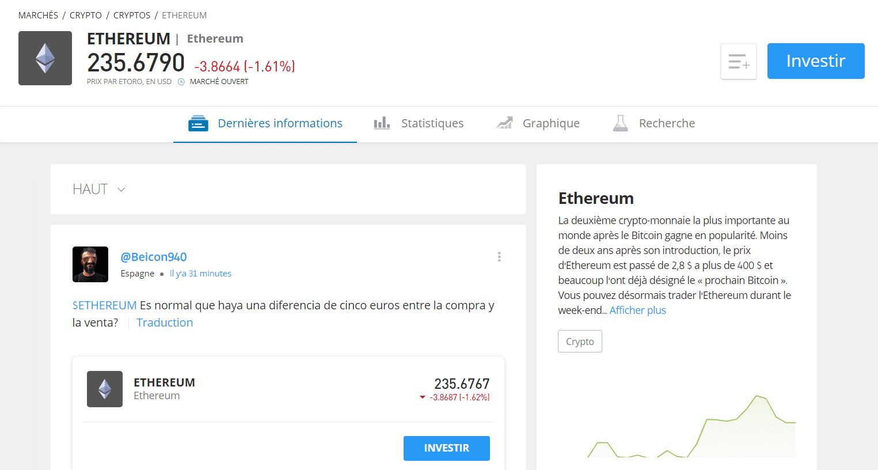The image size is (878, 470).
Task: Go to the MARCHÉS breadcrumb
Action: click(38, 16)
